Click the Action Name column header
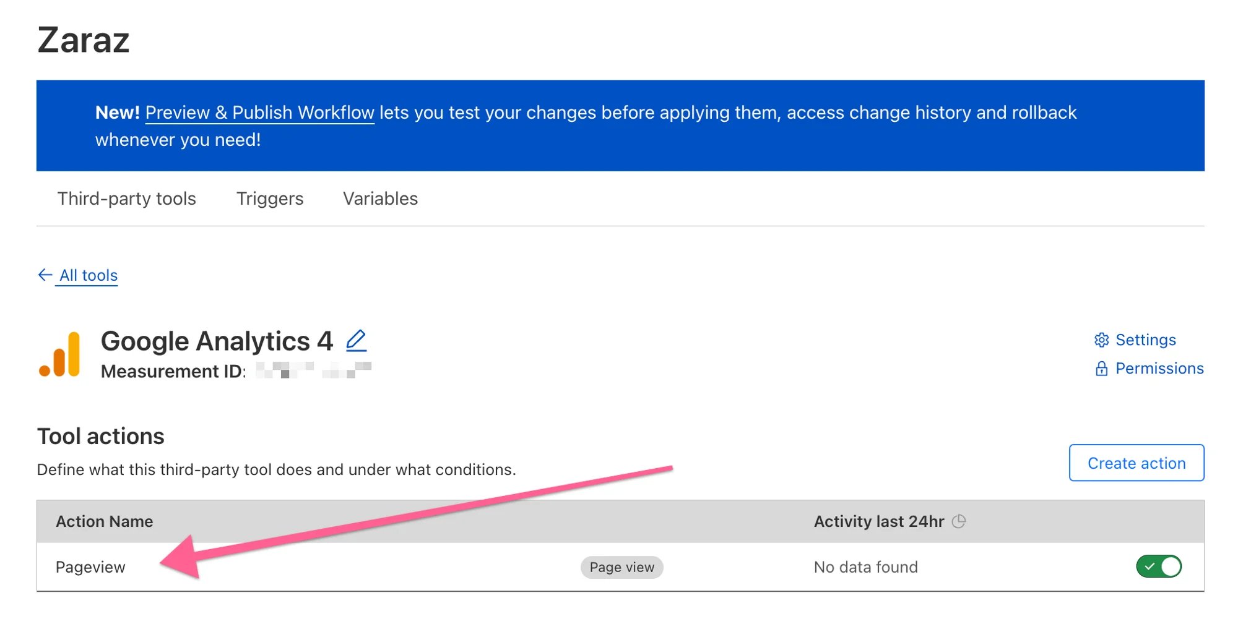The width and height of the screenshot is (1238, 624). coord(104,521)
